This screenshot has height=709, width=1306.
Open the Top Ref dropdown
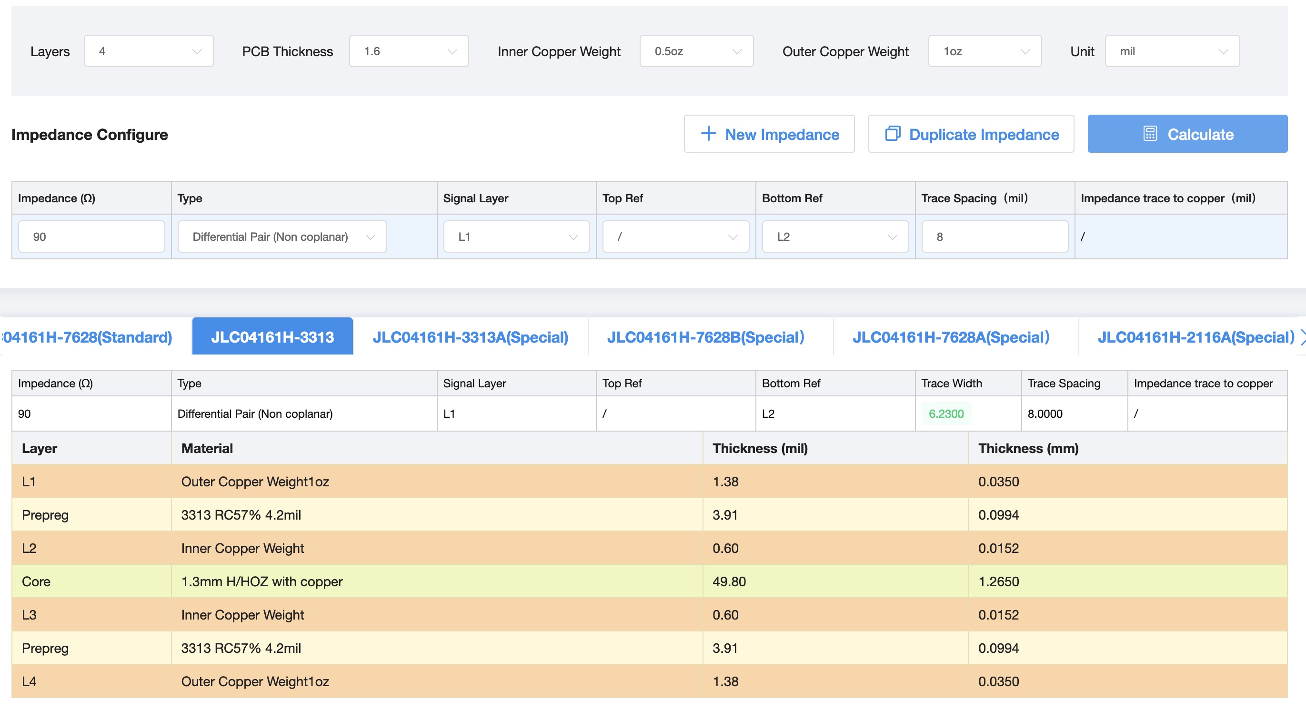(675, 236)
